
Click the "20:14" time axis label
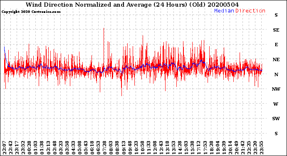pos(230,148)
